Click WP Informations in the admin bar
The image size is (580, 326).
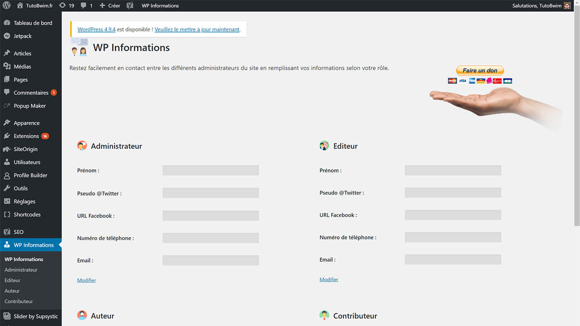[160, 5]
